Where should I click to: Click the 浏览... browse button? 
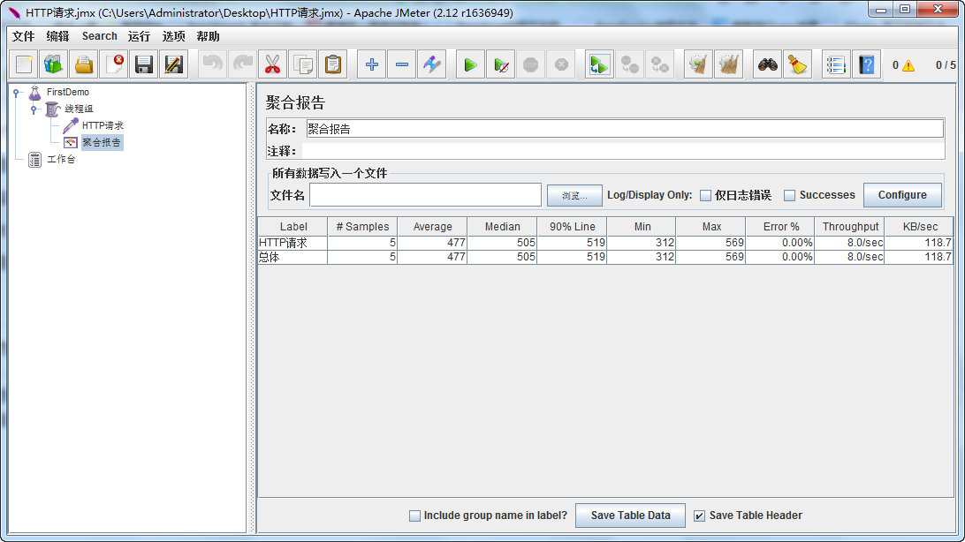574,195
